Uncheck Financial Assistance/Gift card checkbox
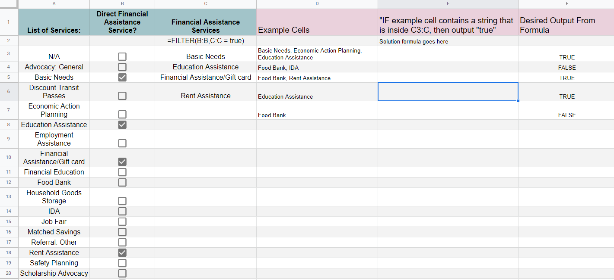Screen dimensions: 614x280 122,162
